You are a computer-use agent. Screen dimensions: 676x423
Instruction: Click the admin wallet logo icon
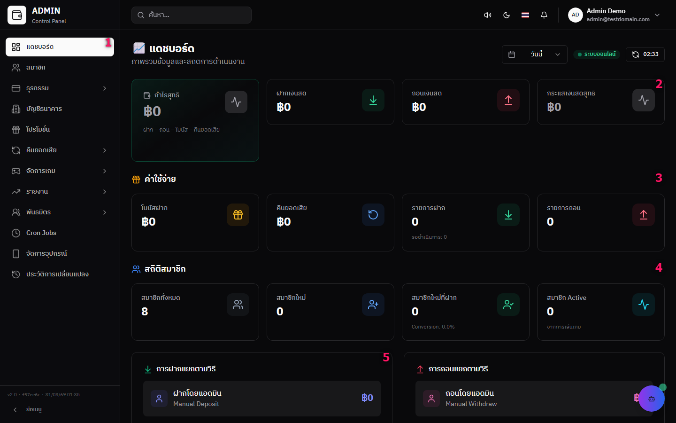(x=17, y=15)
